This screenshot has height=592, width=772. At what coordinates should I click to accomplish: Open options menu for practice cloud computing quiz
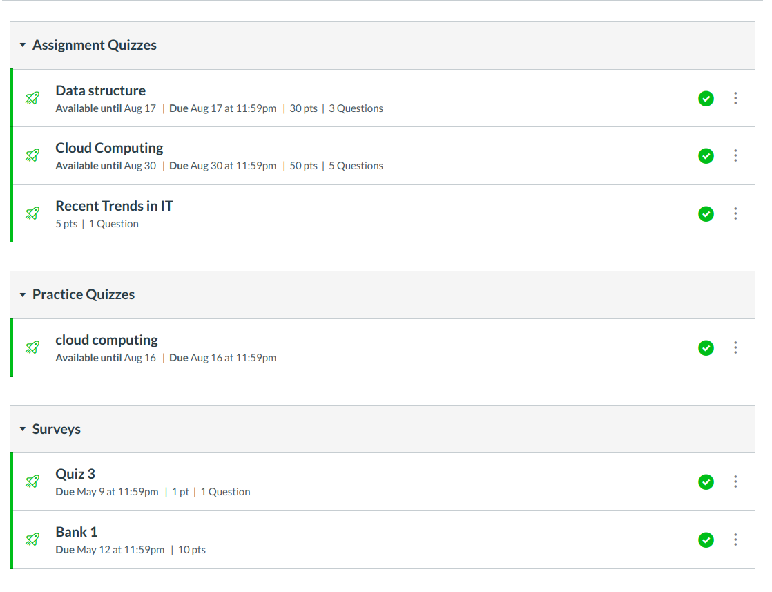click(735, 347)
